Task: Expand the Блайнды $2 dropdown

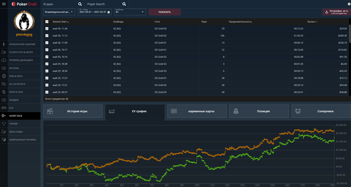Action: [130, 12]
